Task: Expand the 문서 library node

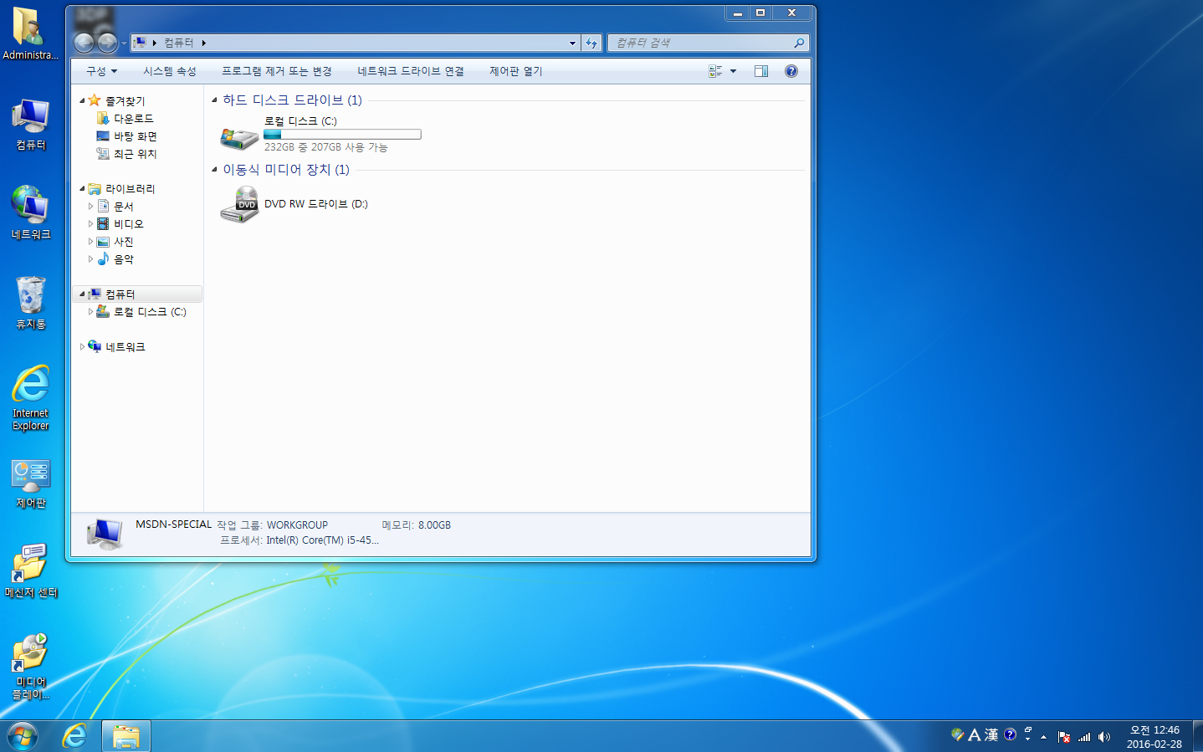Action: (90, 206)
